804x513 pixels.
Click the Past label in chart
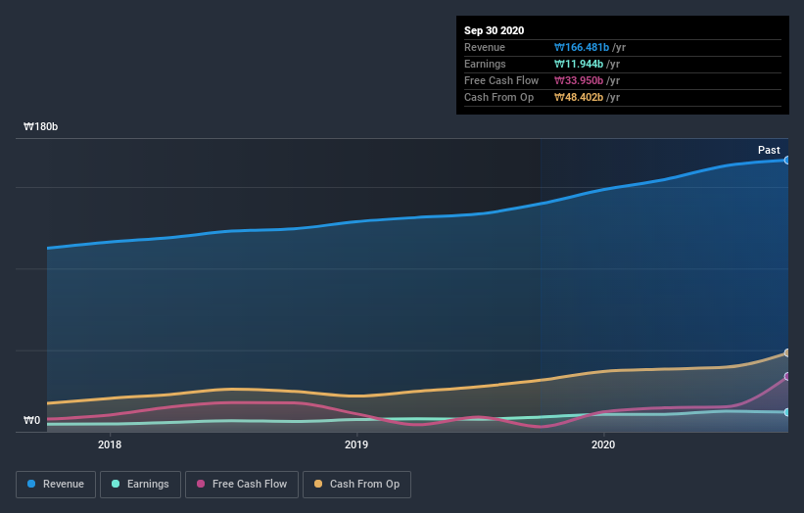pos(769,150)
